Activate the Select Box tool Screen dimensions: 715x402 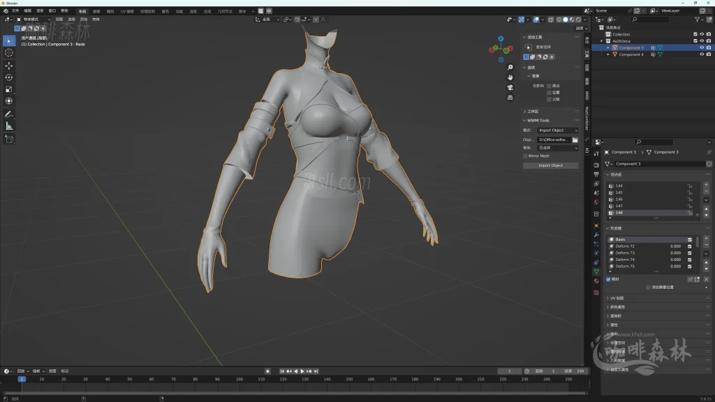(x=8, y=41)
